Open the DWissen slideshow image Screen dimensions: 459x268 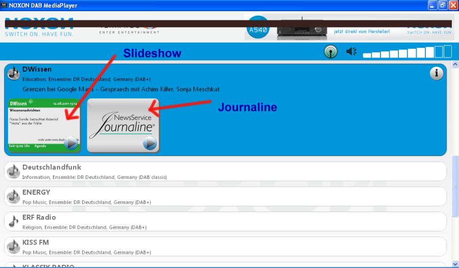[x=44, y=125]
